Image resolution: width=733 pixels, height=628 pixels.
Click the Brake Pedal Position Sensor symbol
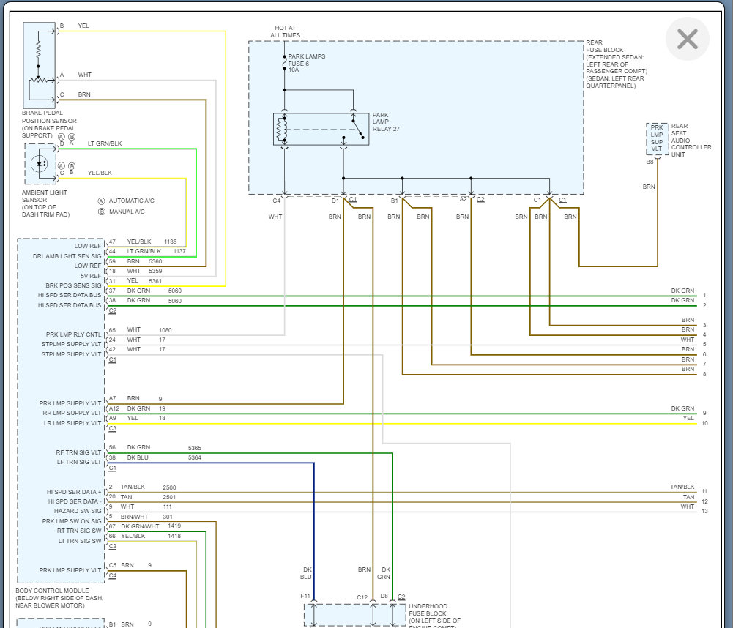pos(40,65)
